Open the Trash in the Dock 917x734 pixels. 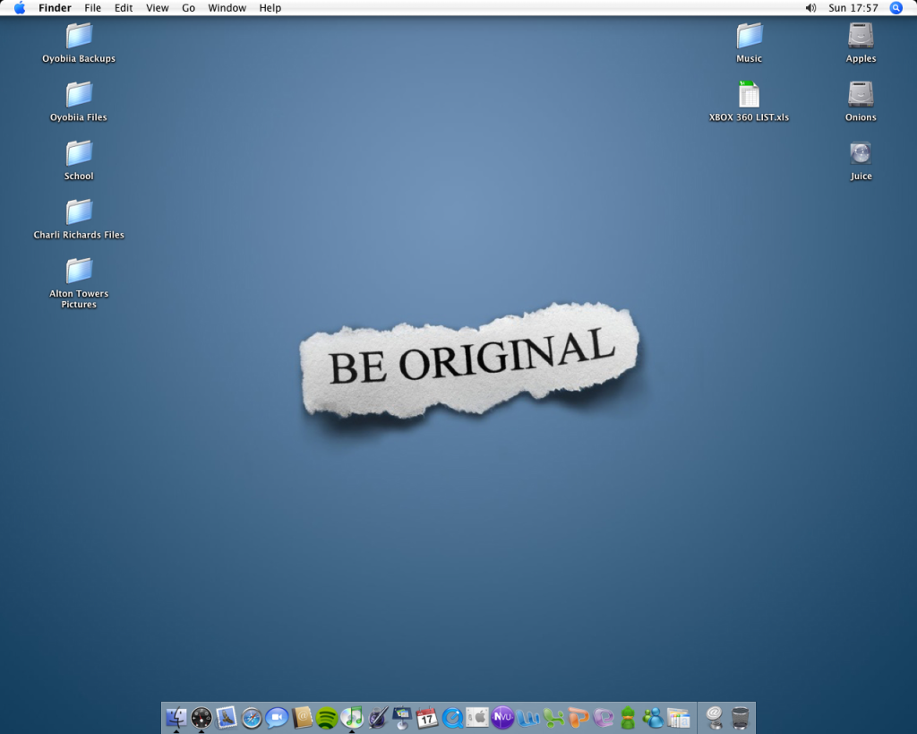[x=740, y=718]
